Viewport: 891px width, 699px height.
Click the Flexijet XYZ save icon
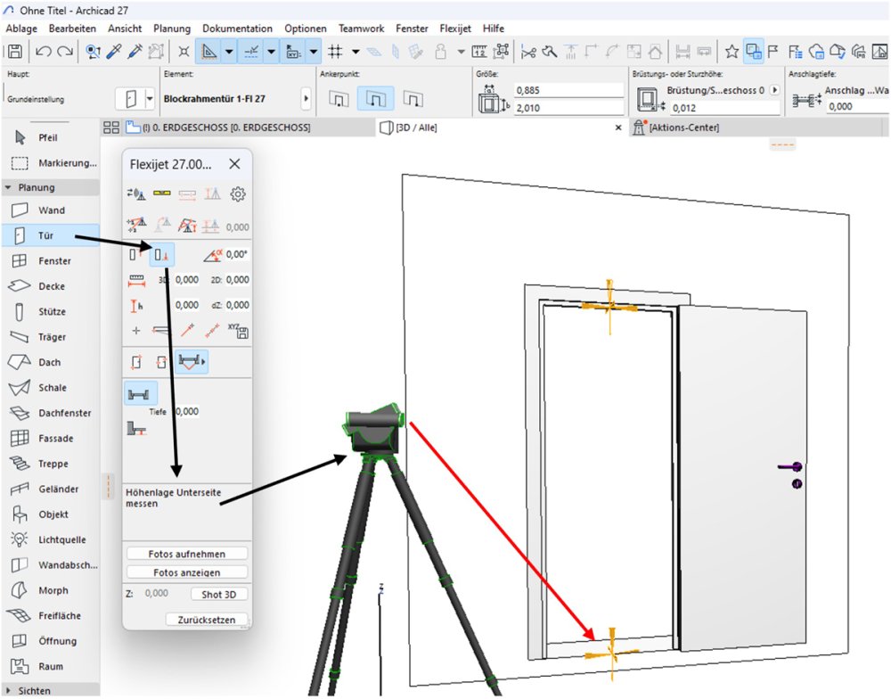[238, 331]
